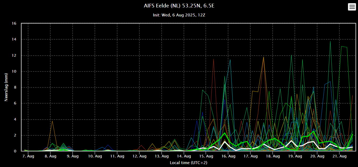Viewport: 358px width, 167px height.
Task: Click the Neerslag (mm) y-axis title
Action: [6, 87]
